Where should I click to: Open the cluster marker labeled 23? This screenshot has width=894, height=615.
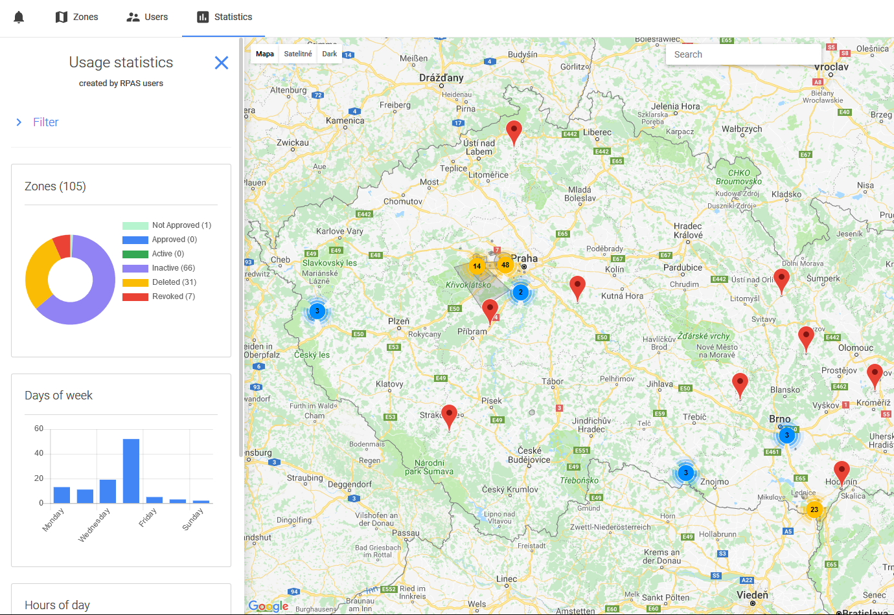(814, 509)
